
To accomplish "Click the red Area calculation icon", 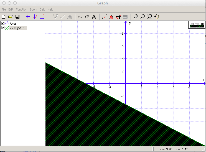I will click(111, 17).
